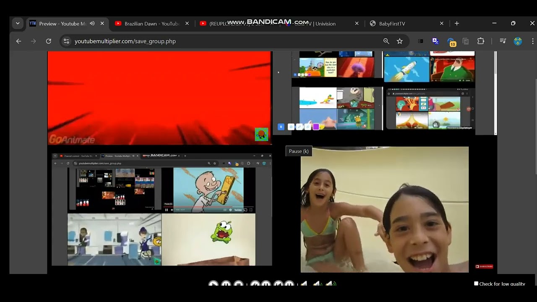View site information icon in address bar
This screenshot has width=537, height=302.
(66, 41)
